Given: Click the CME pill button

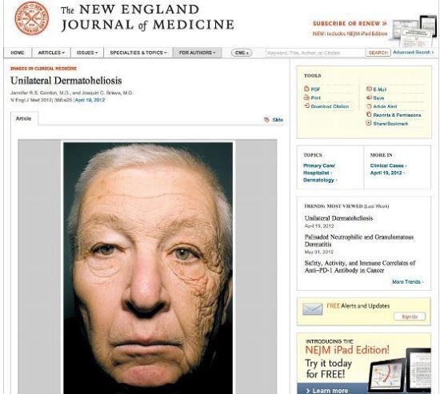Looking at the screenshot, I should pos(242,53).
